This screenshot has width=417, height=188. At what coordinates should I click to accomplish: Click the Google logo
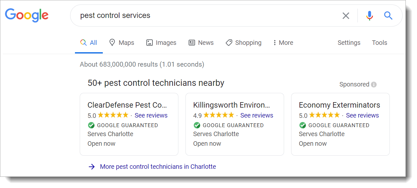[x=27, y=15]
